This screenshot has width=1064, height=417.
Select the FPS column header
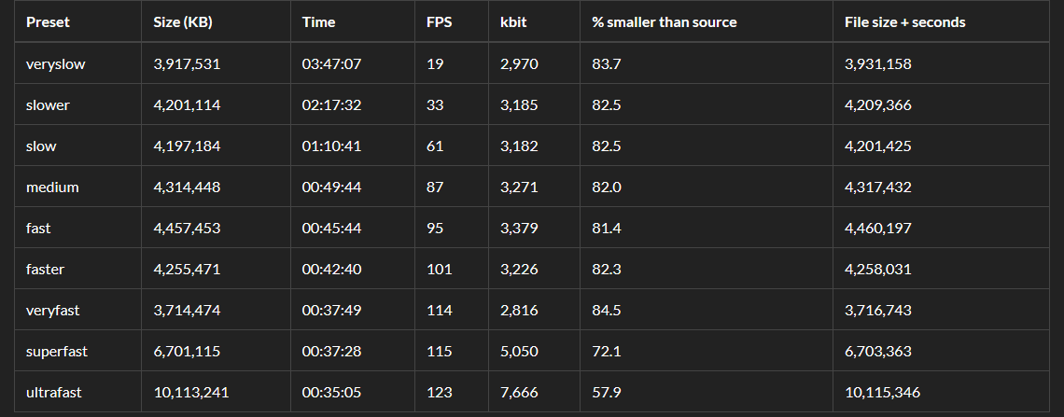click(x=439, y=22)
